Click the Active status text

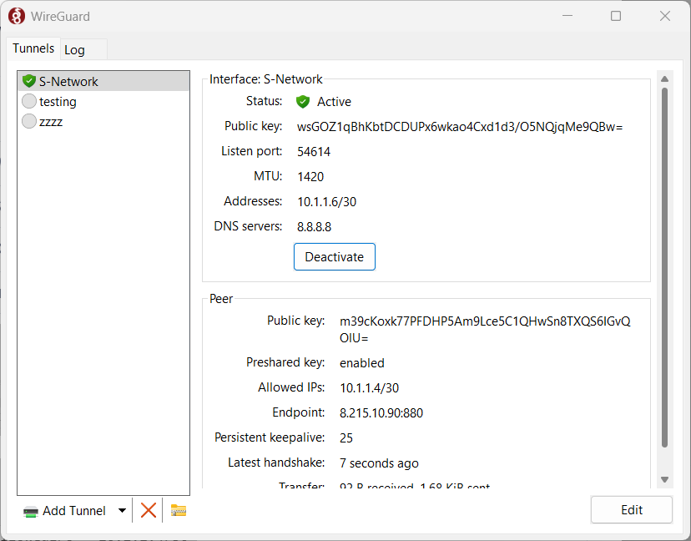[334, 102]
